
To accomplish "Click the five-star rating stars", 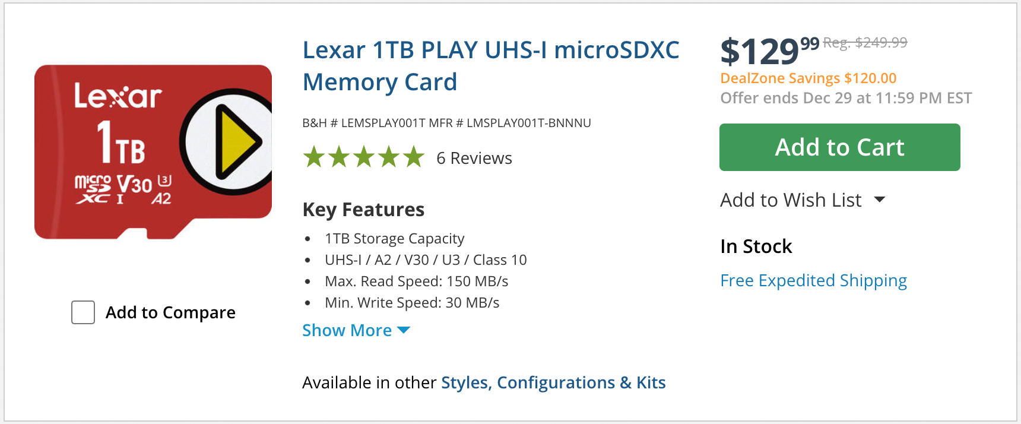I will point(363,158).
